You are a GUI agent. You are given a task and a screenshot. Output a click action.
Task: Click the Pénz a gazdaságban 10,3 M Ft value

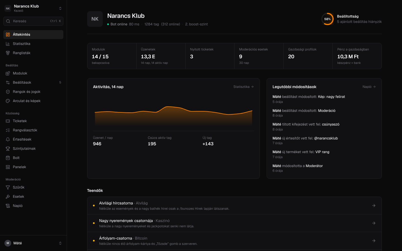click(x=348, y=57)
